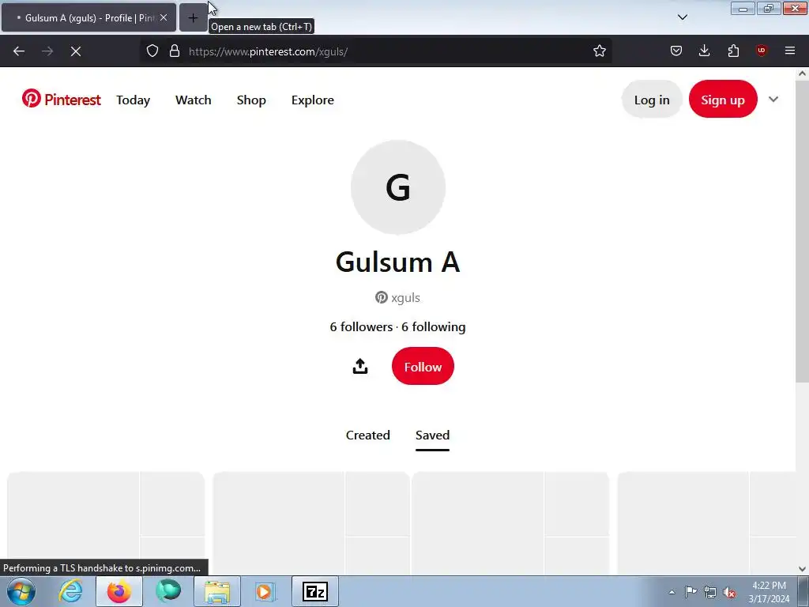Open the Today menu item
Image resolution: width=809 pixels, height=607 pixels.
coord(133,100)
